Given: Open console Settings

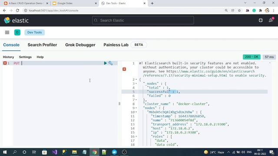Looking at the screenshot, I should click(25, 57).
